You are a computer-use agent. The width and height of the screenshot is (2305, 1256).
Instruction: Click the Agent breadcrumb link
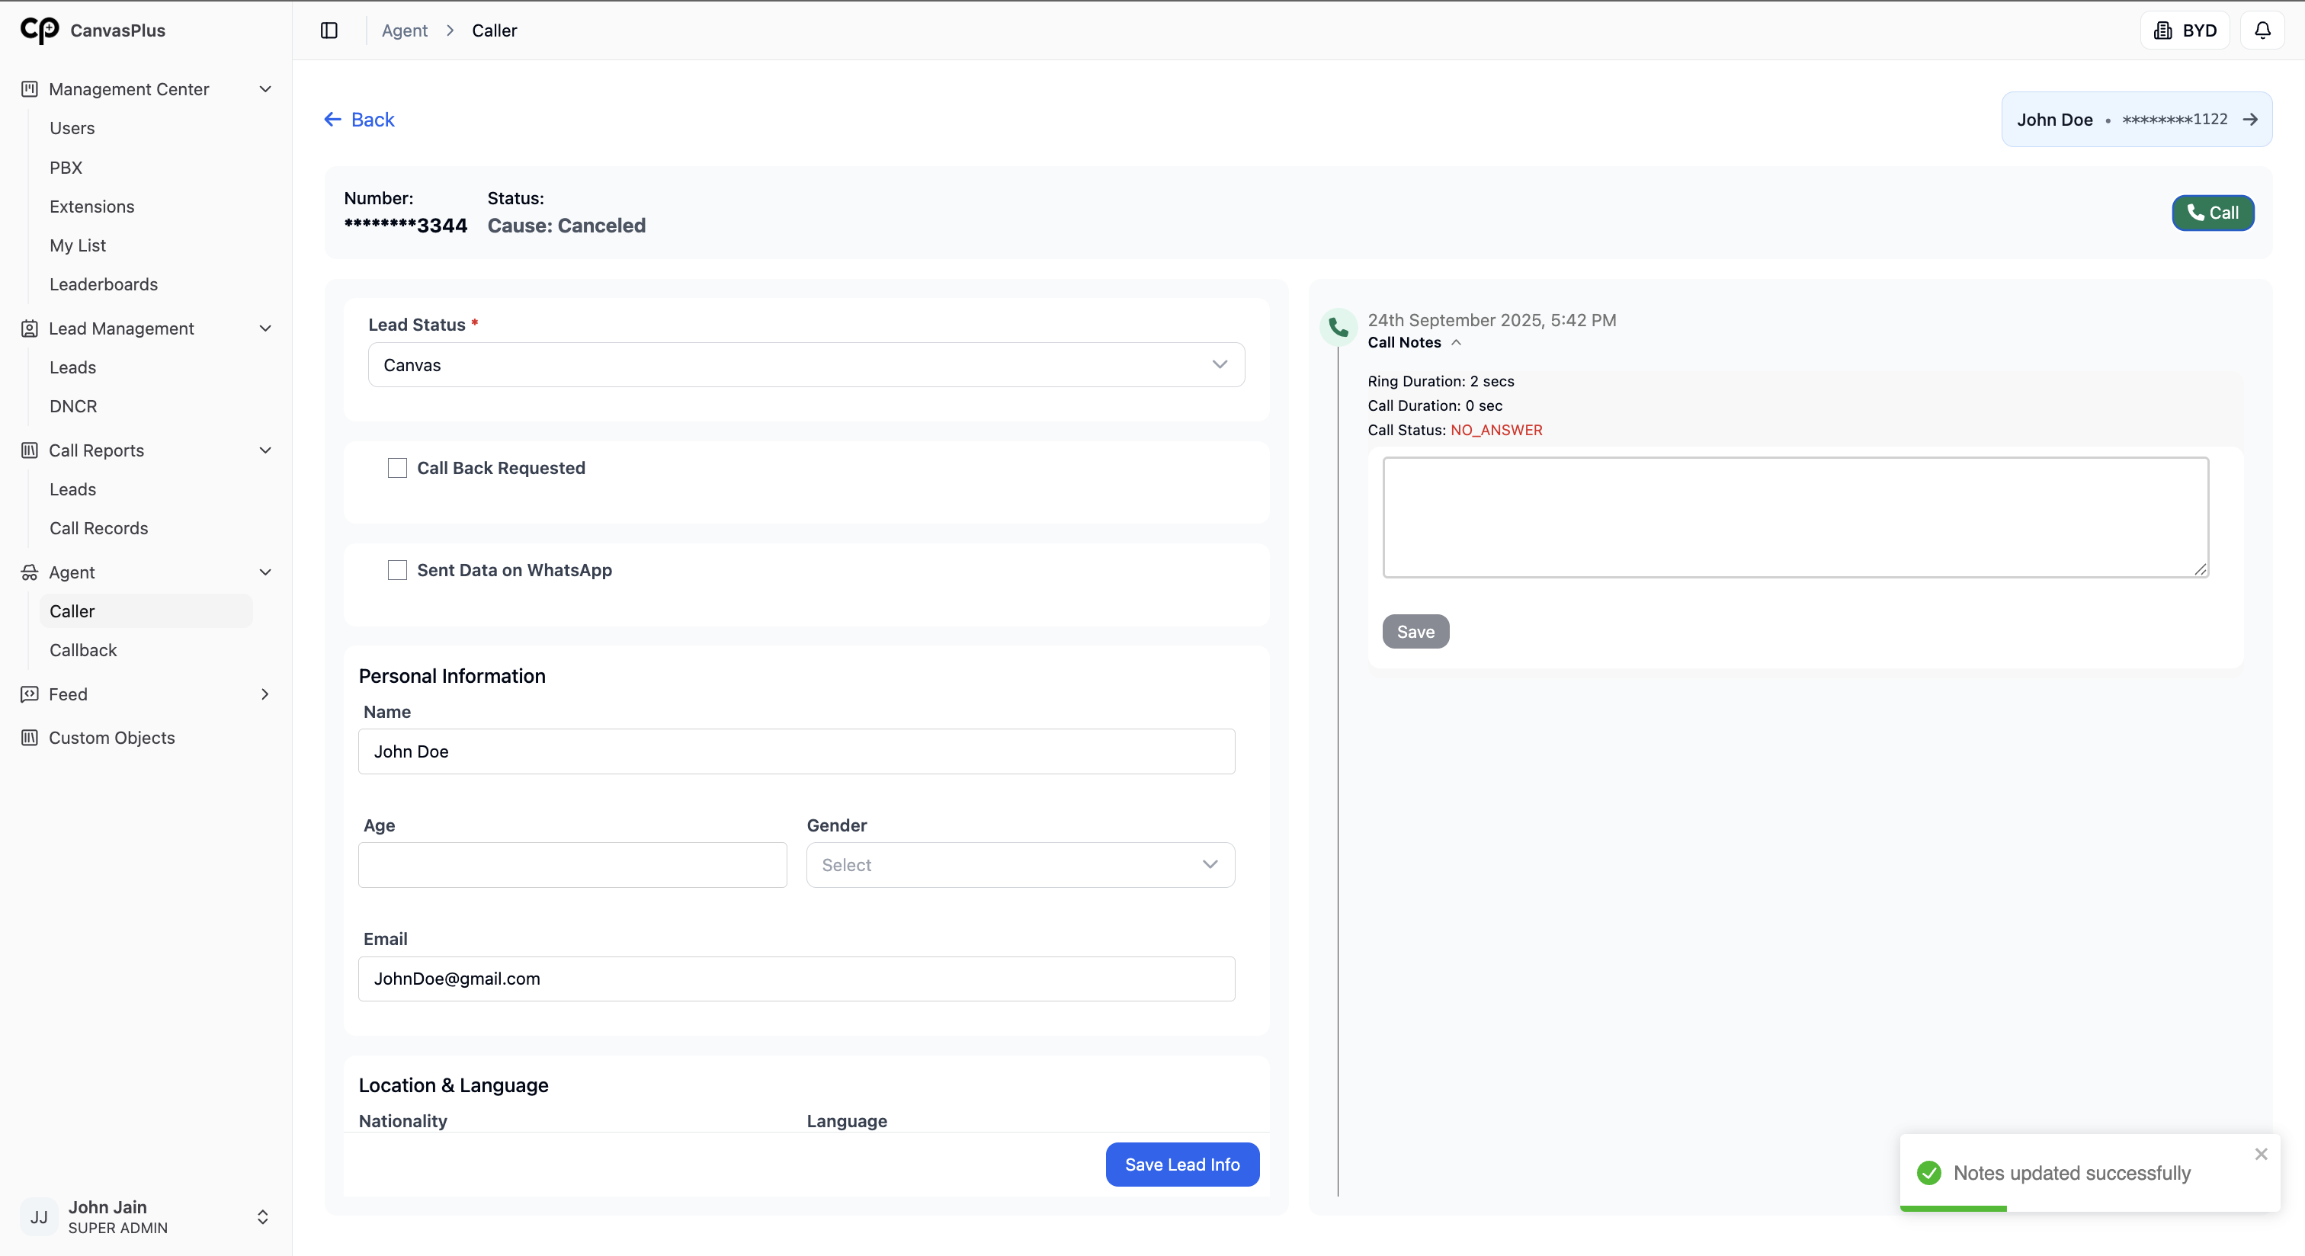coord(405,30)
